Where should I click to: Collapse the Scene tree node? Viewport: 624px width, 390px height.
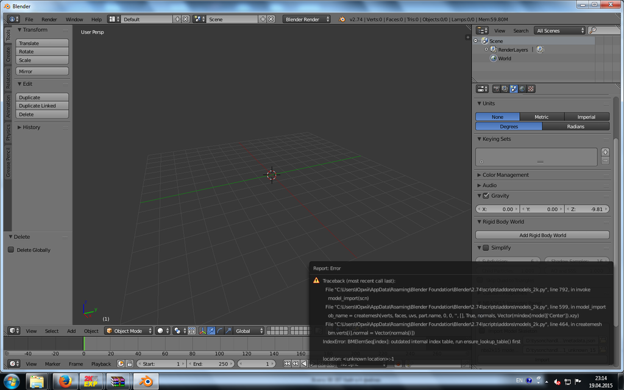pos(475,41)
